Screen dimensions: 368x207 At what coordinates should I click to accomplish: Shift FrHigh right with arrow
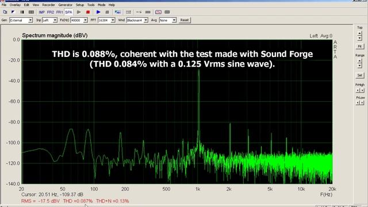pos(362,90)
